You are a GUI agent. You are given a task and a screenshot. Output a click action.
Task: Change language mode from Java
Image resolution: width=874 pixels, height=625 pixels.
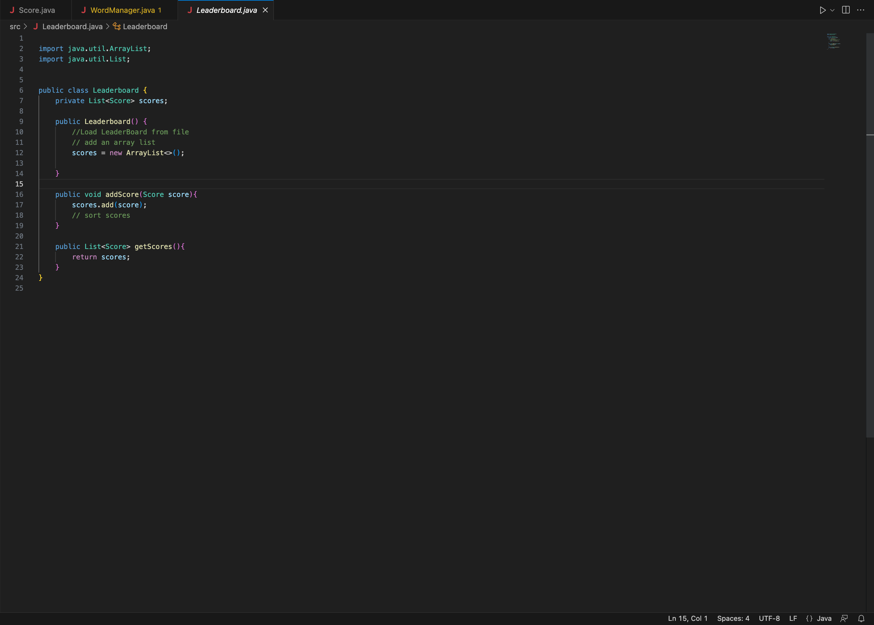point(824,618)
